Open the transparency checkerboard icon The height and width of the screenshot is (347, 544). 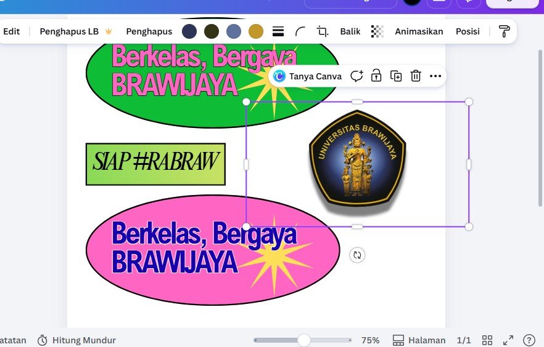click(377, 31)
